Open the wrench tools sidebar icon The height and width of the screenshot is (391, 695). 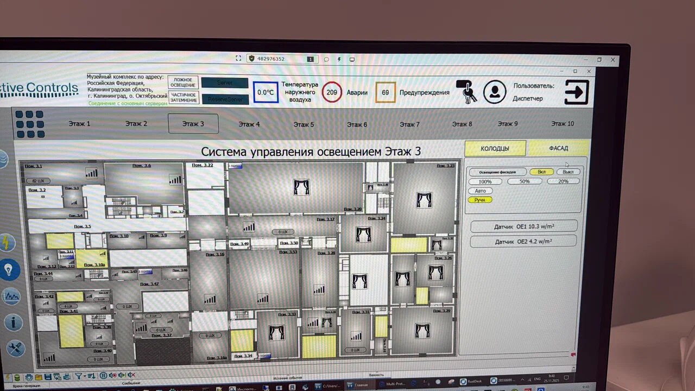pos(16,348)
